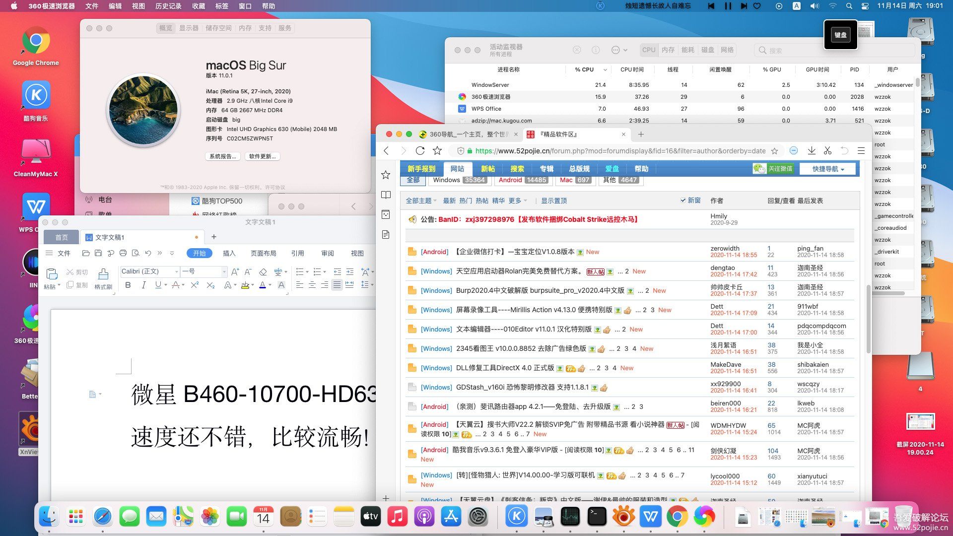Reload the page in 360 browser

click(420, 150)
